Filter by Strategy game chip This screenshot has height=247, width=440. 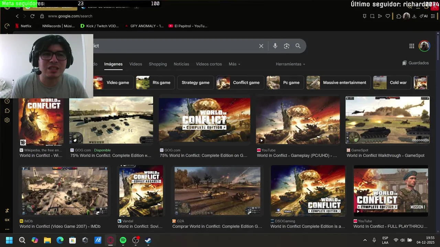(196, 83)
